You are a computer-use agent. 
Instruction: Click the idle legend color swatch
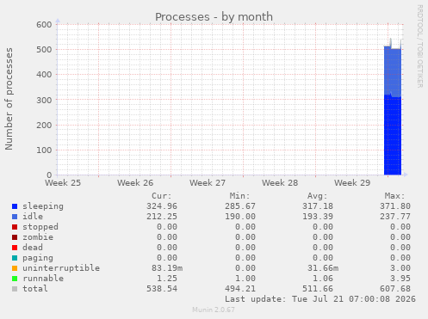point(15,217)
